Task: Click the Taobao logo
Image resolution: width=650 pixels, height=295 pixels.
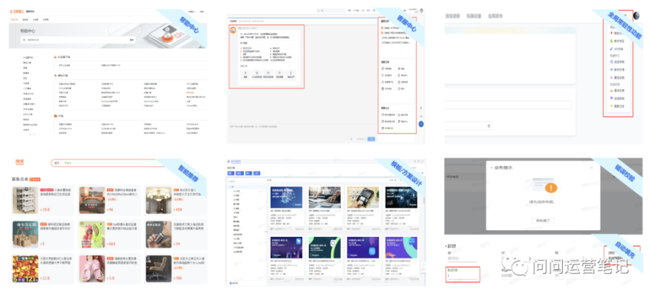Action: (19, 163)
